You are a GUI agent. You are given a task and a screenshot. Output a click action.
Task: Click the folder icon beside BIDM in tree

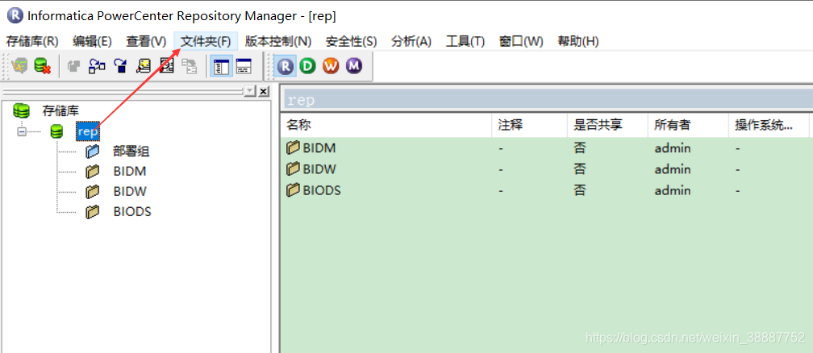point(92,171)
